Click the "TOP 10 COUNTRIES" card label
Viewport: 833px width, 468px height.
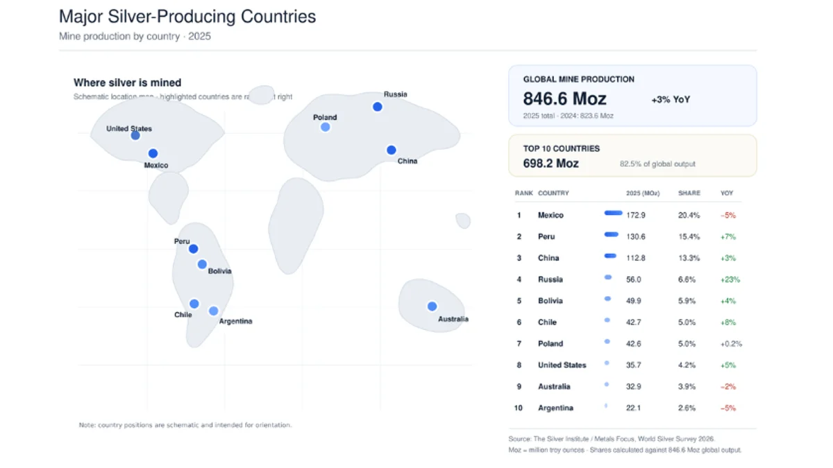point(562,148)
